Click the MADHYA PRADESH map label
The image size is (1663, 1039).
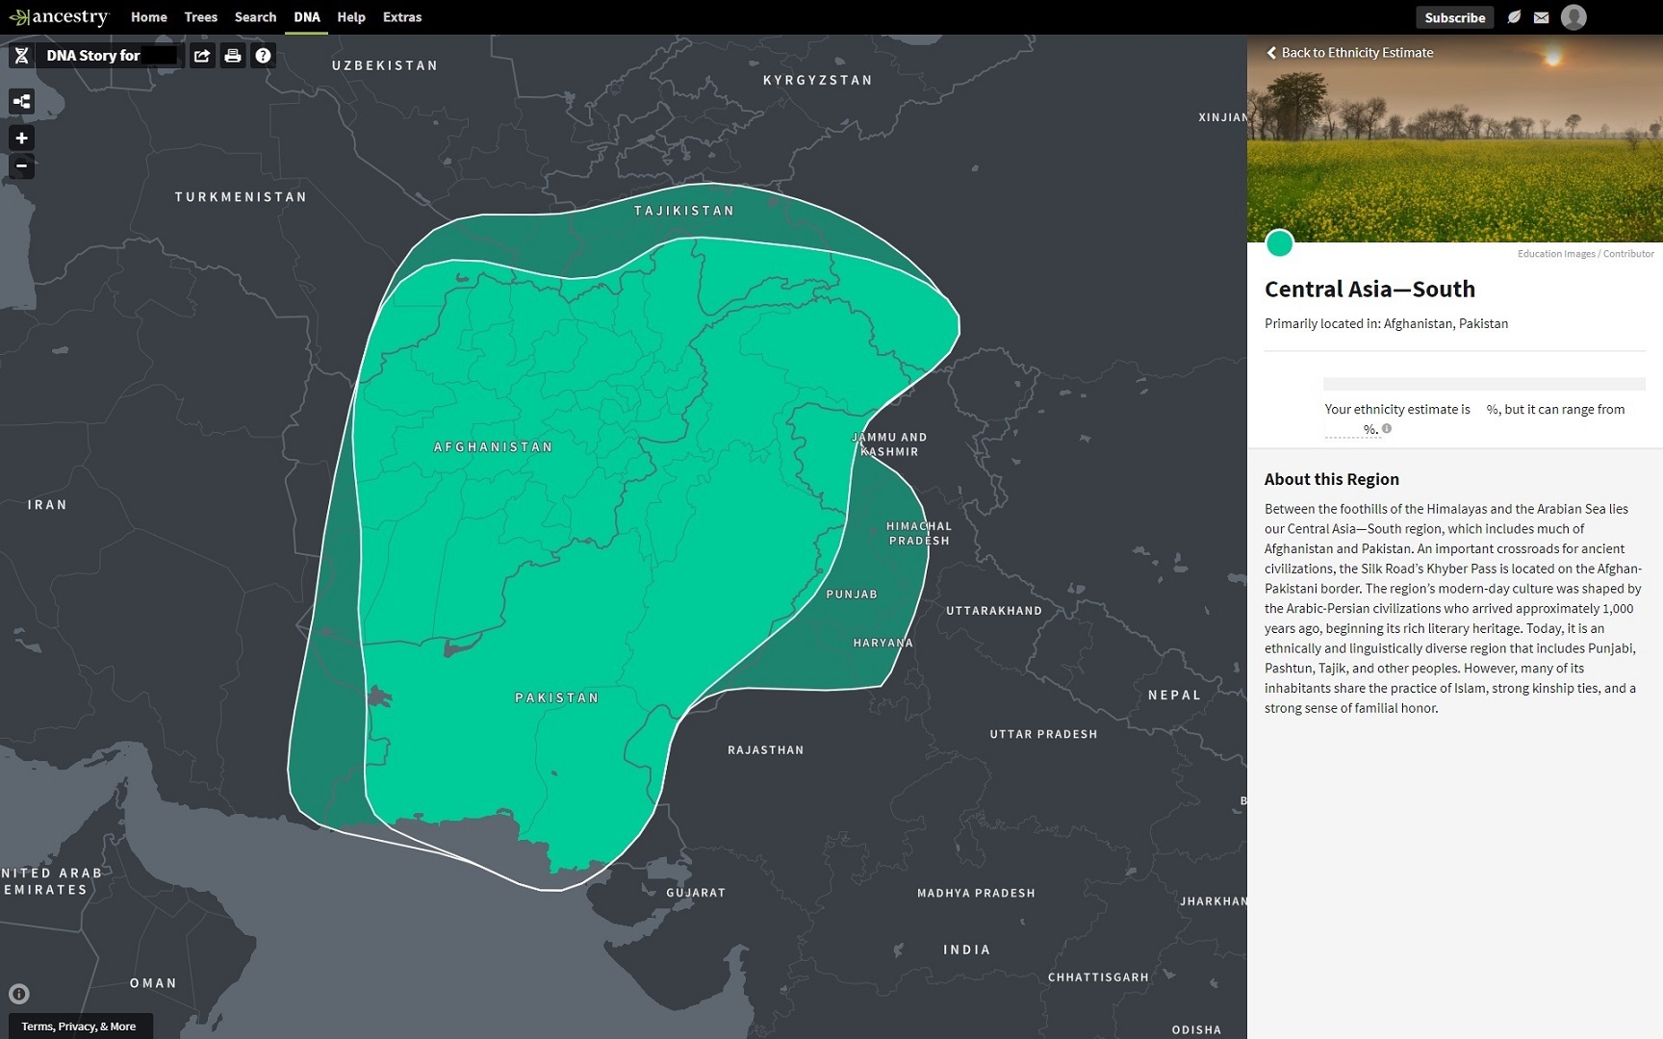pyautogui.click(x=976, y=894)
